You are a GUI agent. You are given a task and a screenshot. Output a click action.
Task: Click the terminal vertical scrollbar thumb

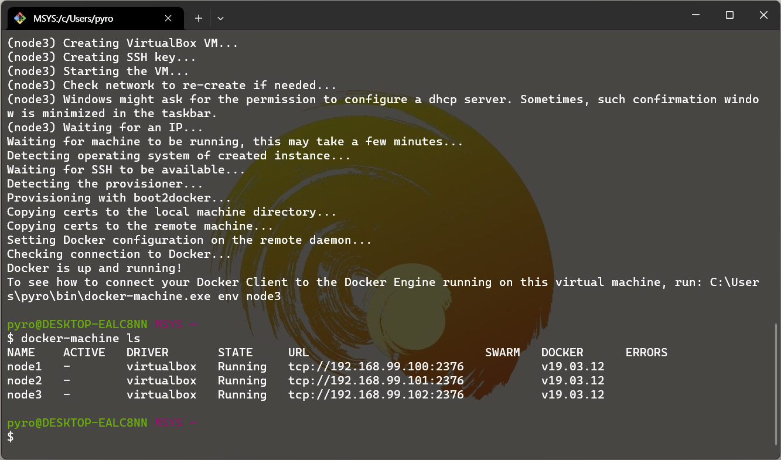[777, 383]
